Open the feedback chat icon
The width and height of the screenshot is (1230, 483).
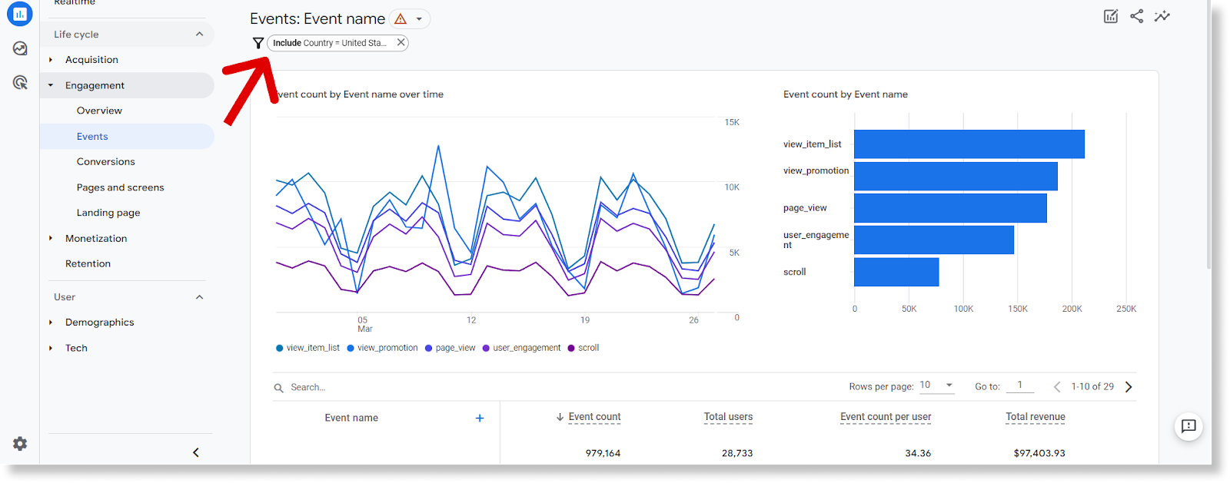(x=1188, y=426)
